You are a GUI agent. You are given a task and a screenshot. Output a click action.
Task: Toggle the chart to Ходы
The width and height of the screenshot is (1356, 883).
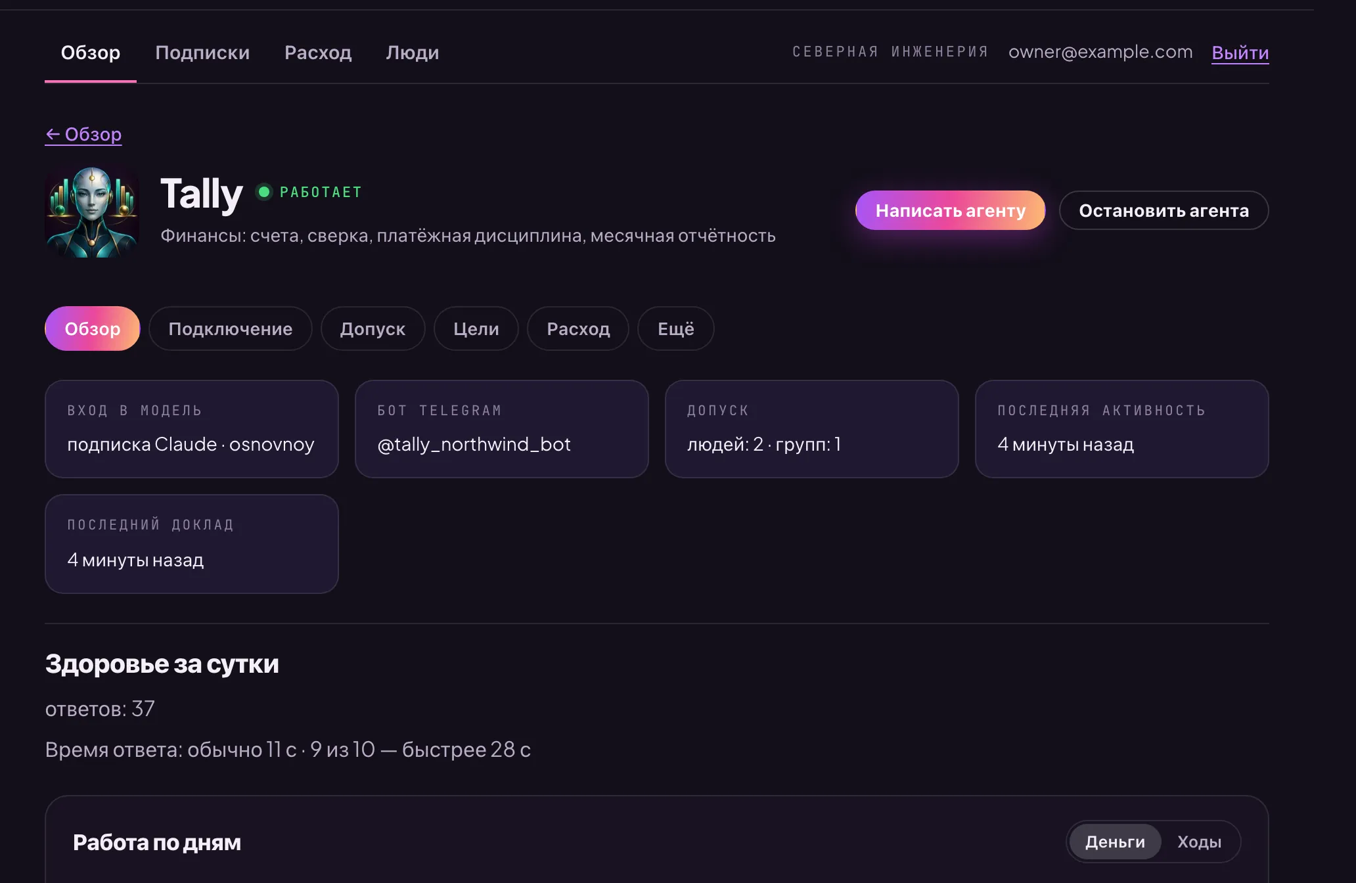[1199, 842]
